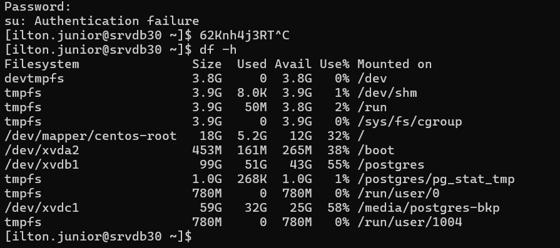
Task: Click the '/dev/xvdb1' filesystem entry
Action: 42,165
